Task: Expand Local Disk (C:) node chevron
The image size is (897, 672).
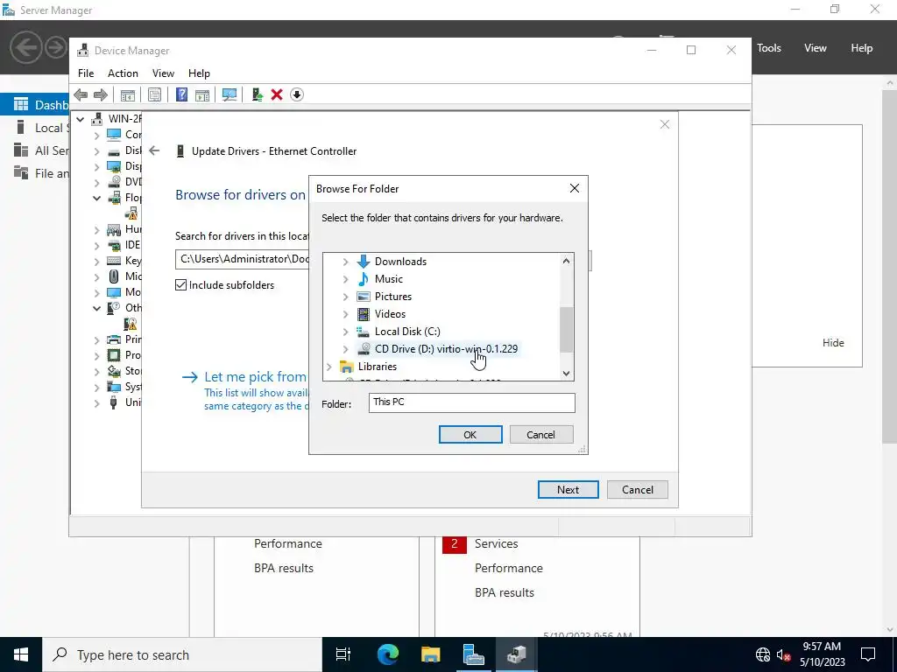Action: pos(345,332)
